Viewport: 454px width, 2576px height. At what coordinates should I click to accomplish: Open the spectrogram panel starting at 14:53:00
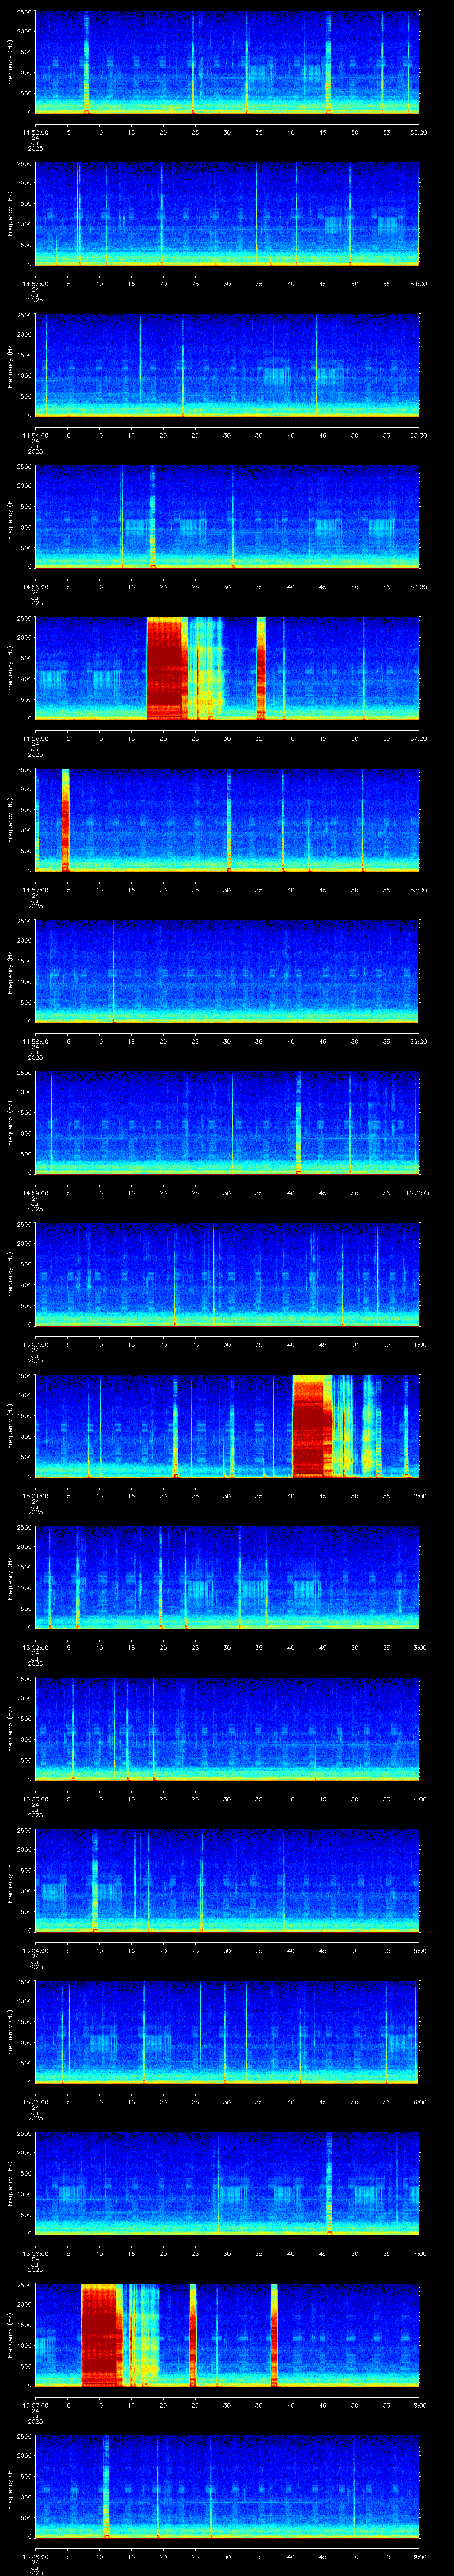(227, 213)
